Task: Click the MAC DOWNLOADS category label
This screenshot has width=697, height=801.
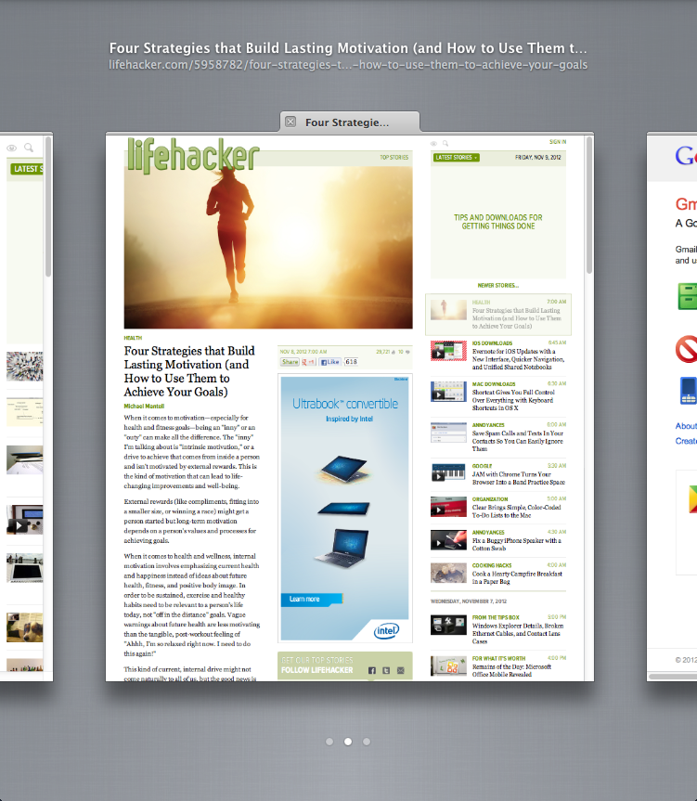Action: (493, 384)
